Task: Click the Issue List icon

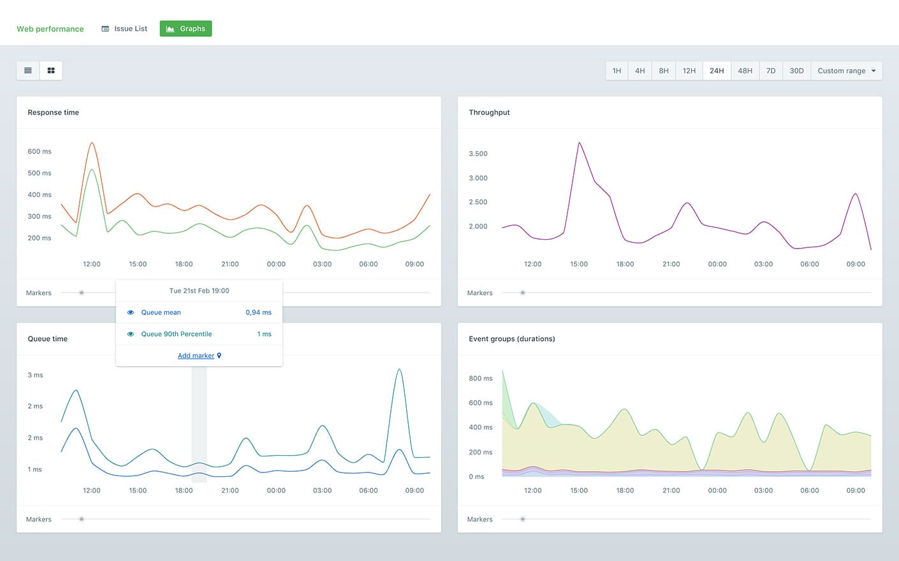Action: 105,29
